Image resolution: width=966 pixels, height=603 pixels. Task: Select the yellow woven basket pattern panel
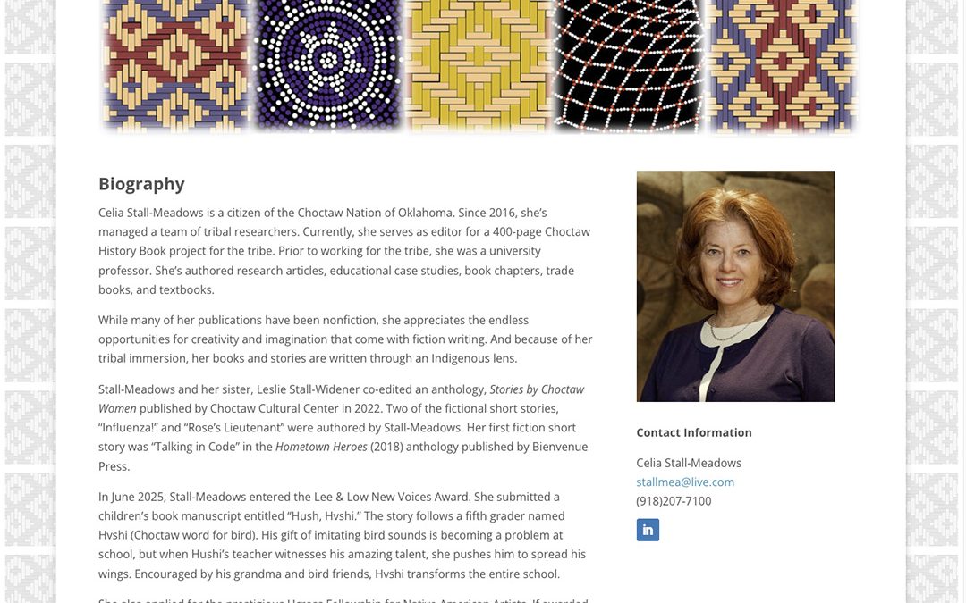(x=479, y=63)
